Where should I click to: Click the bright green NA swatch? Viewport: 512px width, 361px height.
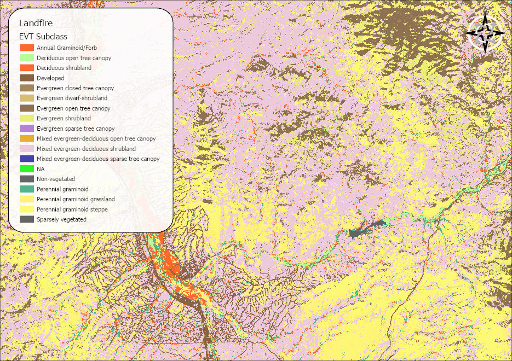coord(27,169)
